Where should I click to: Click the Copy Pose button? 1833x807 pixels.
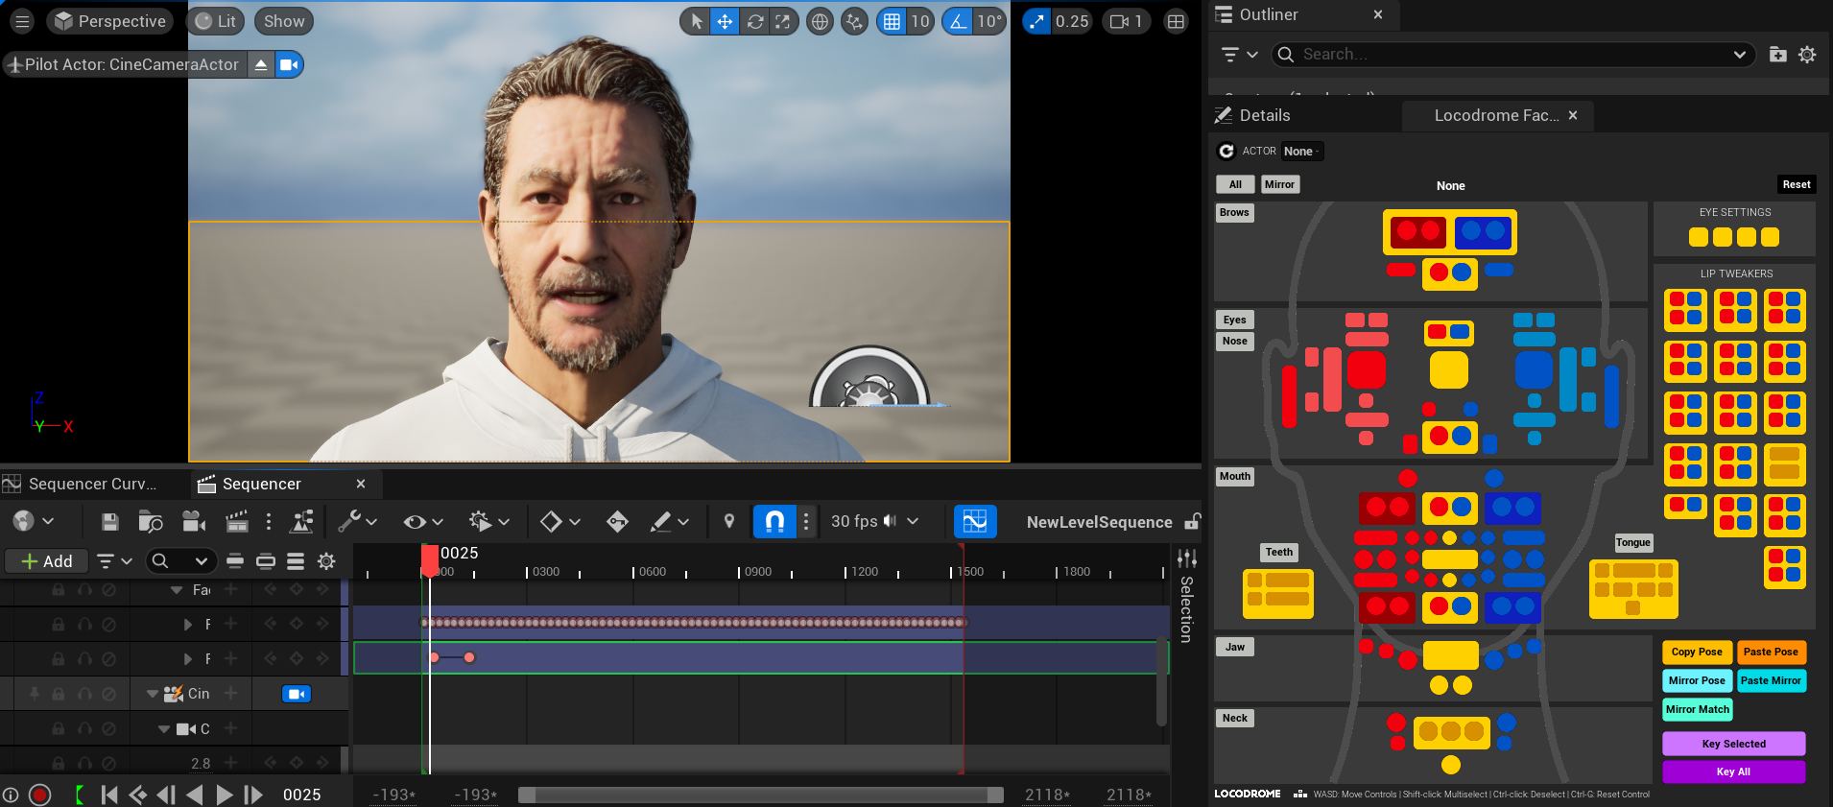(1697, 652)
